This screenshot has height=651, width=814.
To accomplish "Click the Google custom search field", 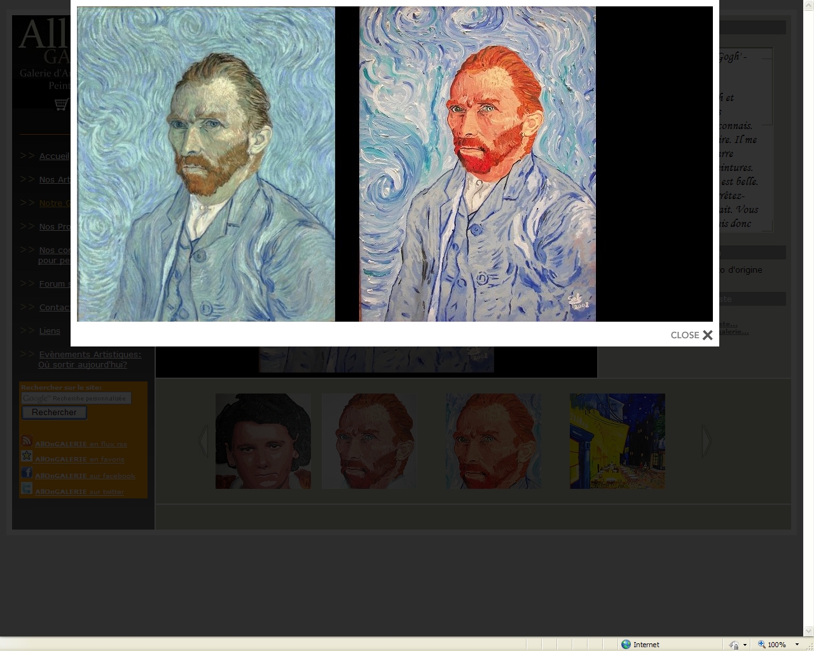I will [x=76, y=398].
